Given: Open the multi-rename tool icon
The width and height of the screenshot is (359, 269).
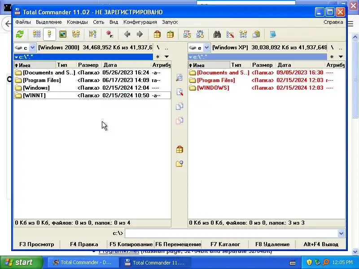Looking at the screenshot, I should [x=230, y=35].
